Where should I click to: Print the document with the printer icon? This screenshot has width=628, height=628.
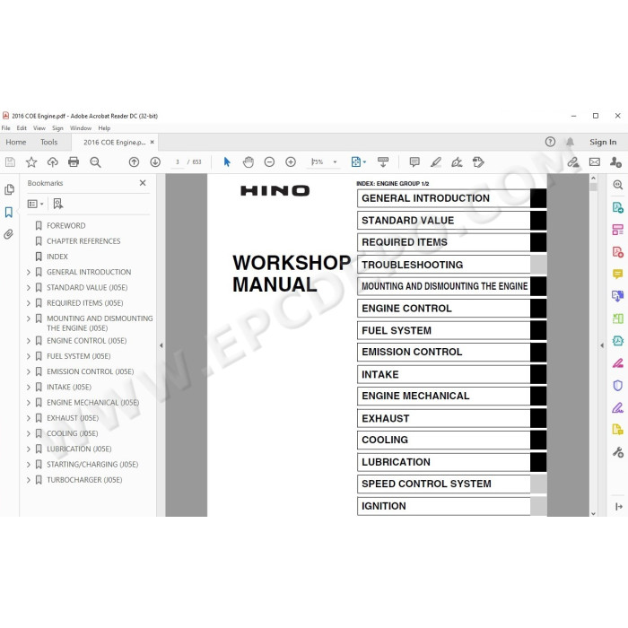pos(74,162)
